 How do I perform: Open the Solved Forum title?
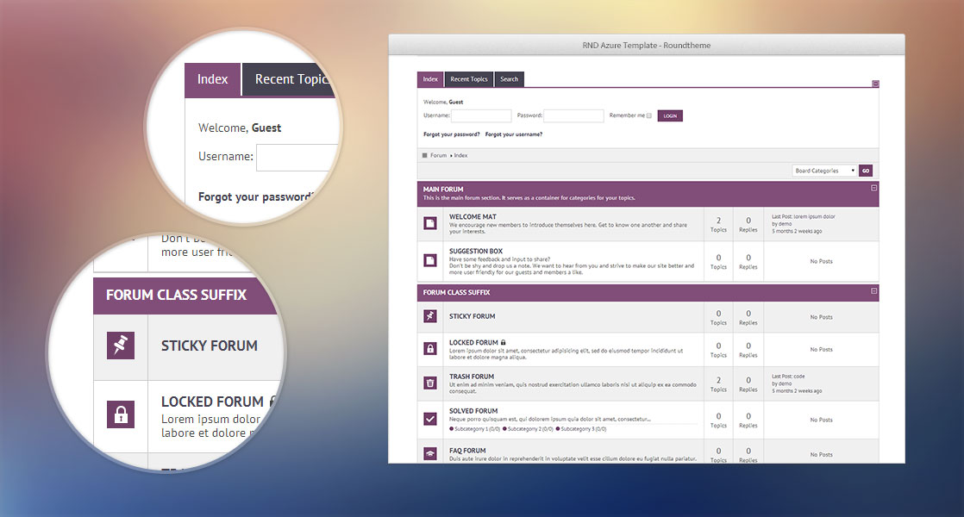(x=473, y=411)
